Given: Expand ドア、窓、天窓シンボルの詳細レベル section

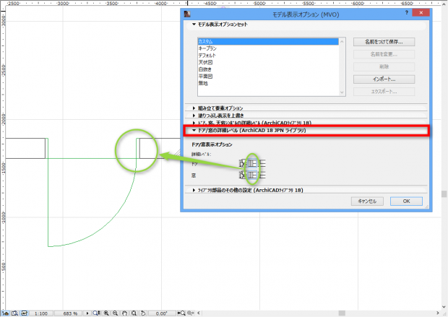Looking at the screenshot, I should pyautogui.click(x=194, y=123).
